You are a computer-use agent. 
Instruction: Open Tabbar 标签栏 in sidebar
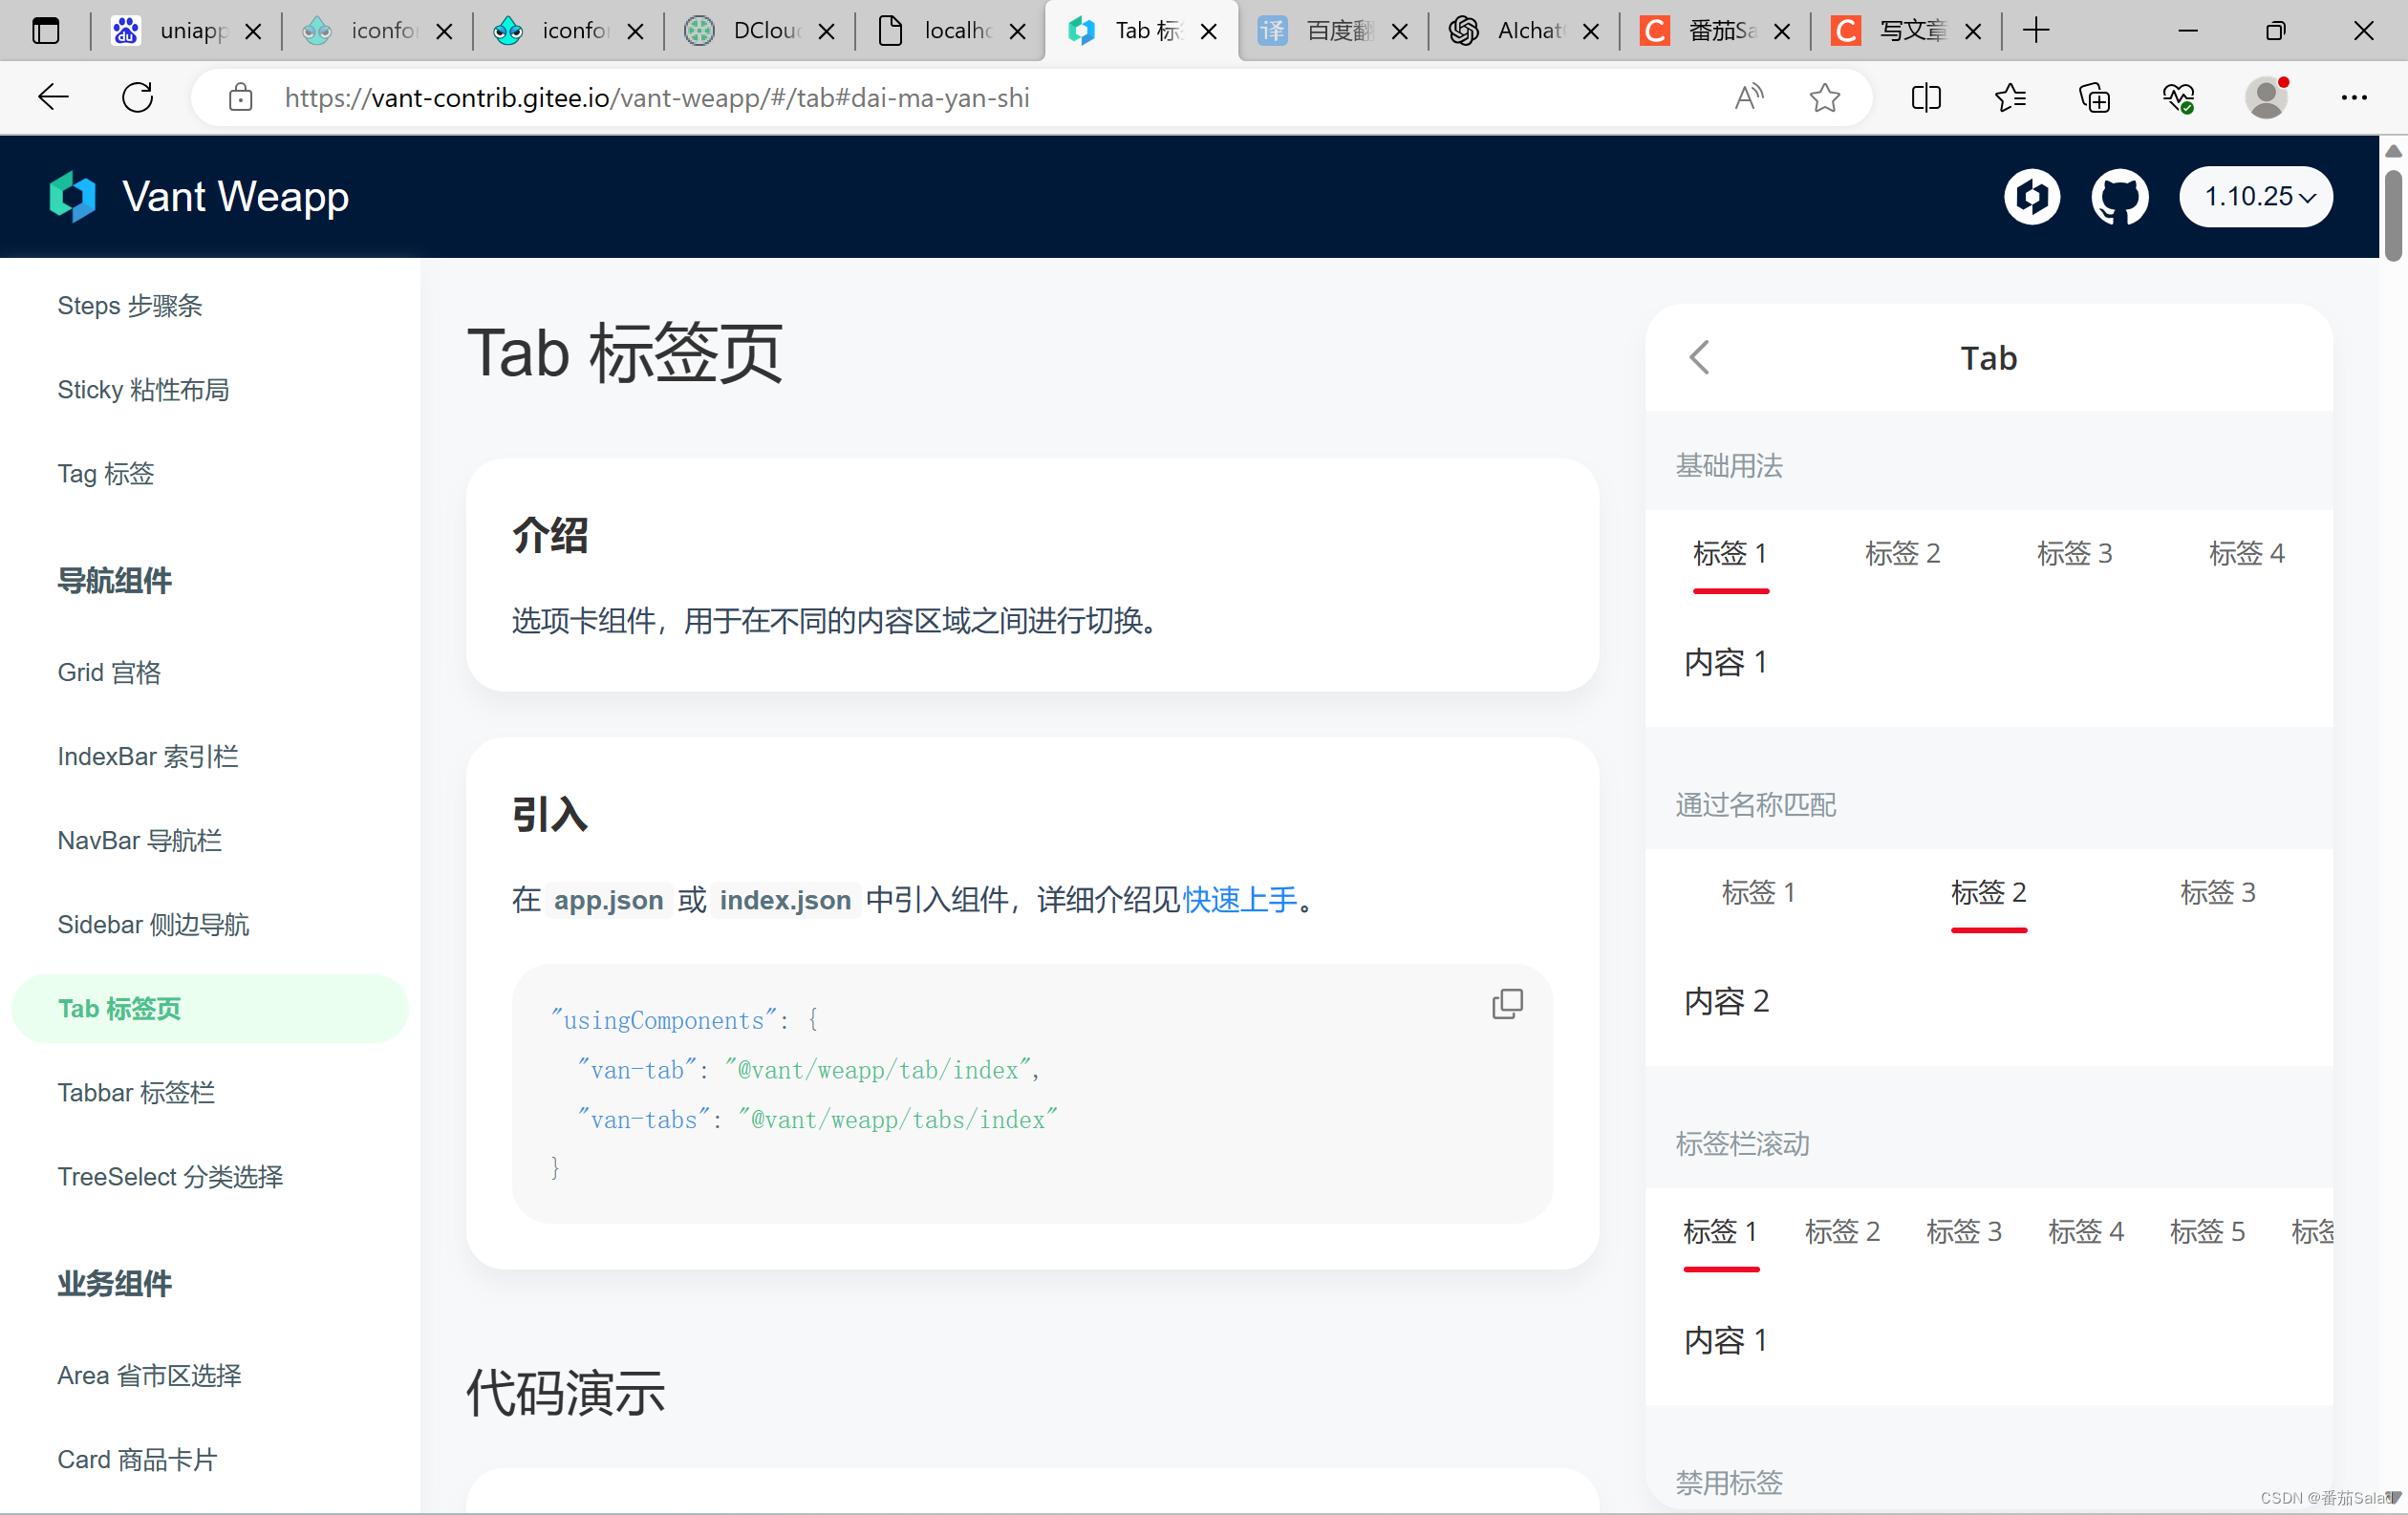[136, 1092]
